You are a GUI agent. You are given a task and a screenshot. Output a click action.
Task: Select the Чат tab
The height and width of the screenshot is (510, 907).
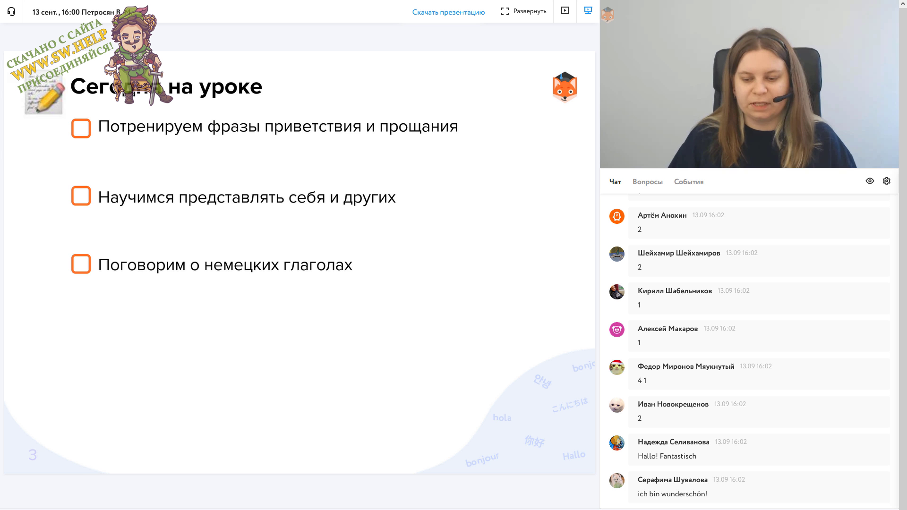[x=615, y=182]
